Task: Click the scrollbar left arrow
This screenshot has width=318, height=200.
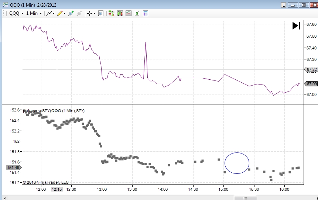Action: point(4,198)
